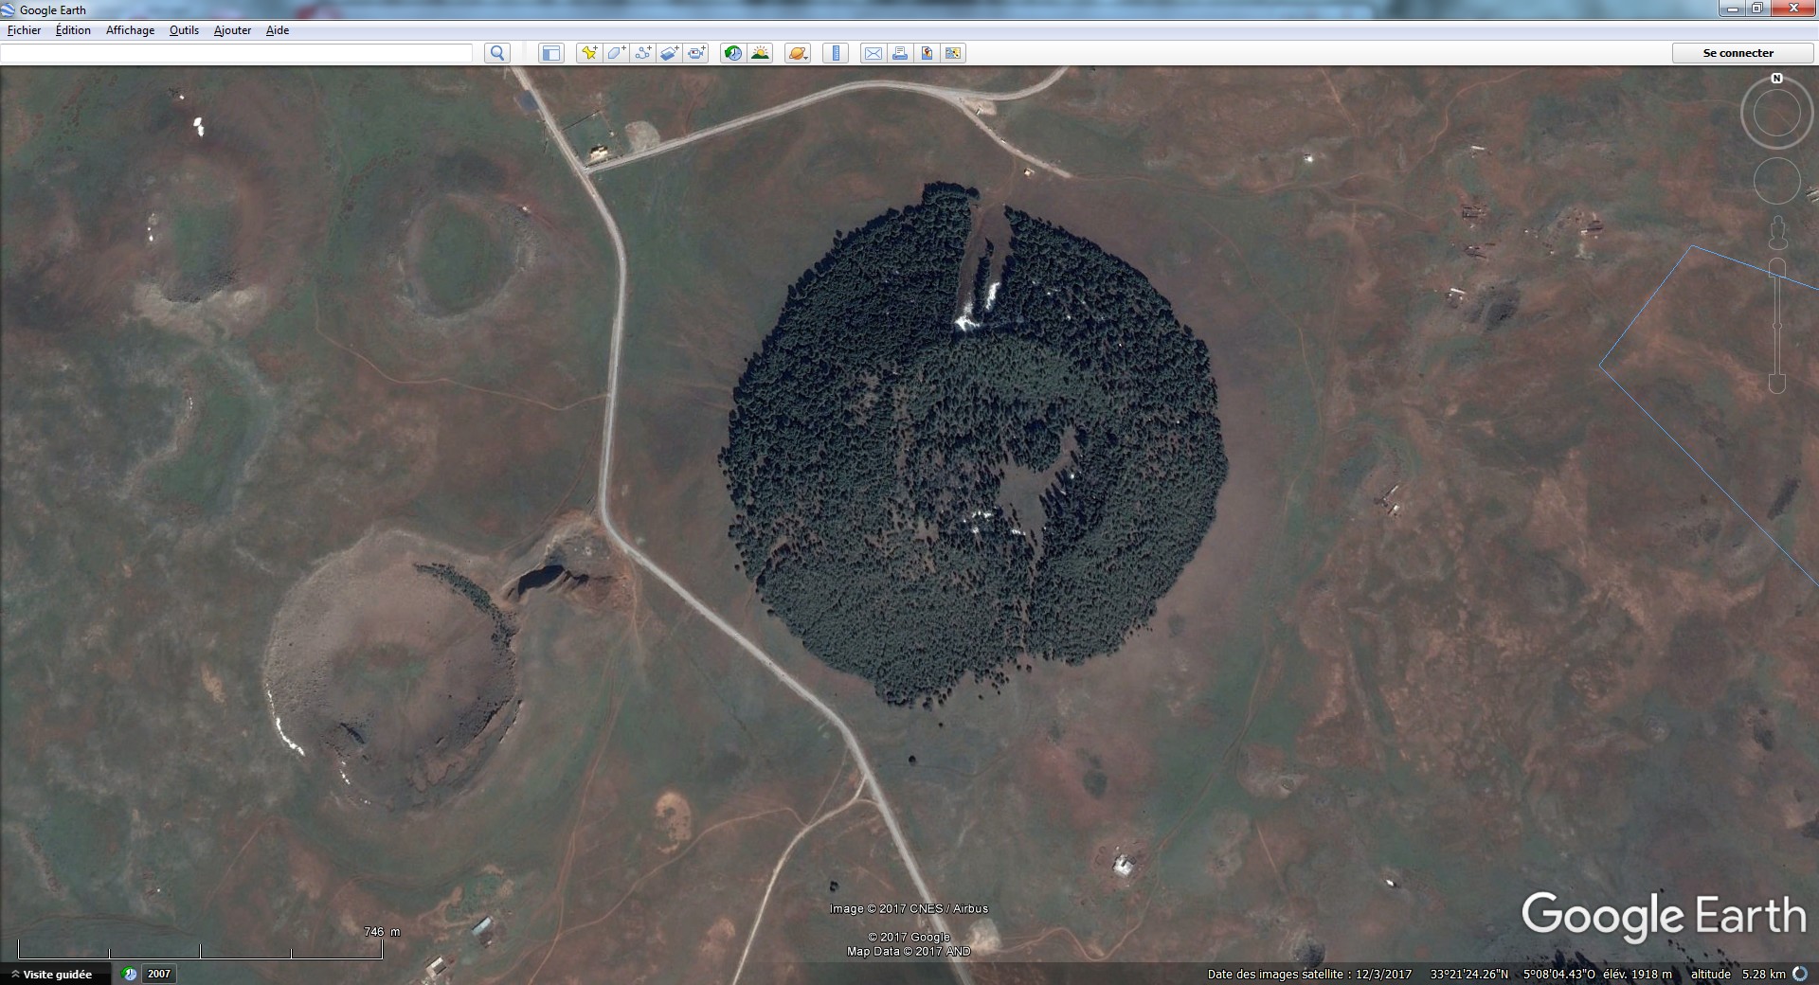Select the add polygon tool
This screenshot has height=985, width=1819.
point(616,53)
